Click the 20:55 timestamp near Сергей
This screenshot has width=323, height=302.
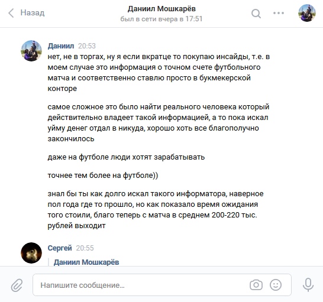pyautogui.click(x=85, y=248)
